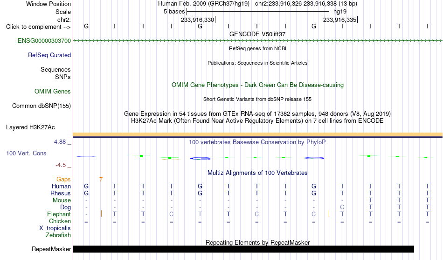Image resolution: width=443 pixels, height=260 pixels.
Task: Click the orange gap count 7
Action: pyautogui.click(x=101, y=179)
